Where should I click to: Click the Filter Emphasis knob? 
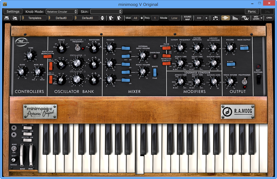pyautogui.click(x=197, y=48)
